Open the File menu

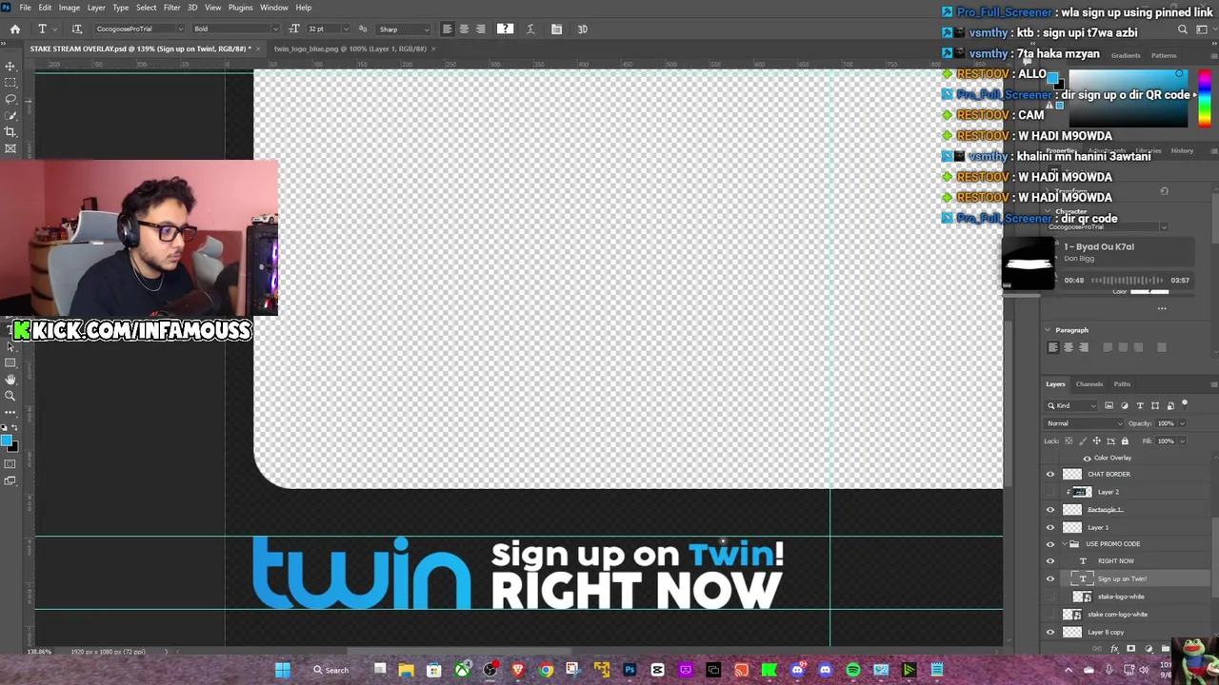(26, 8)
